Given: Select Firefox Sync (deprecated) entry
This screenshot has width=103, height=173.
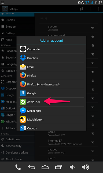Looking at the screenshot, I should pyautogui.click(x=51, y=84).
